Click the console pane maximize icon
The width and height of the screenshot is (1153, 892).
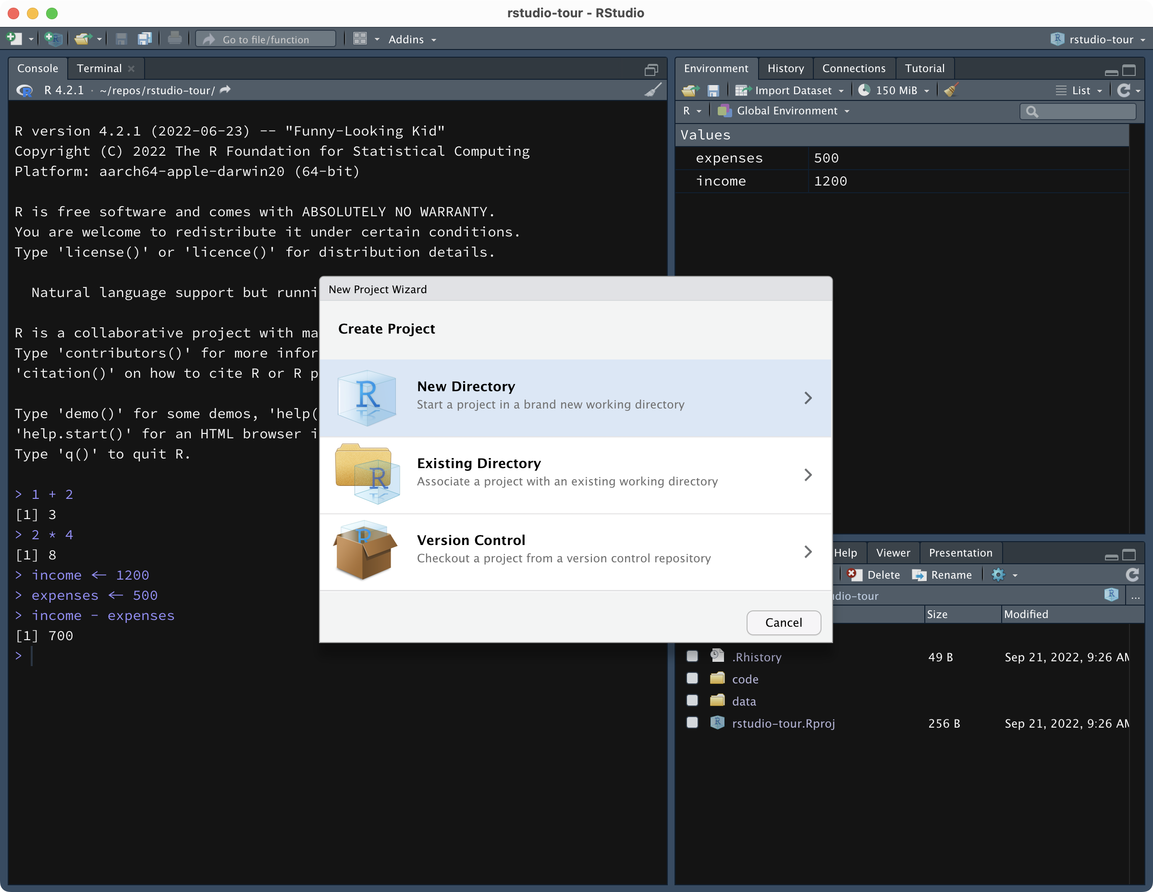pos(651,70)
